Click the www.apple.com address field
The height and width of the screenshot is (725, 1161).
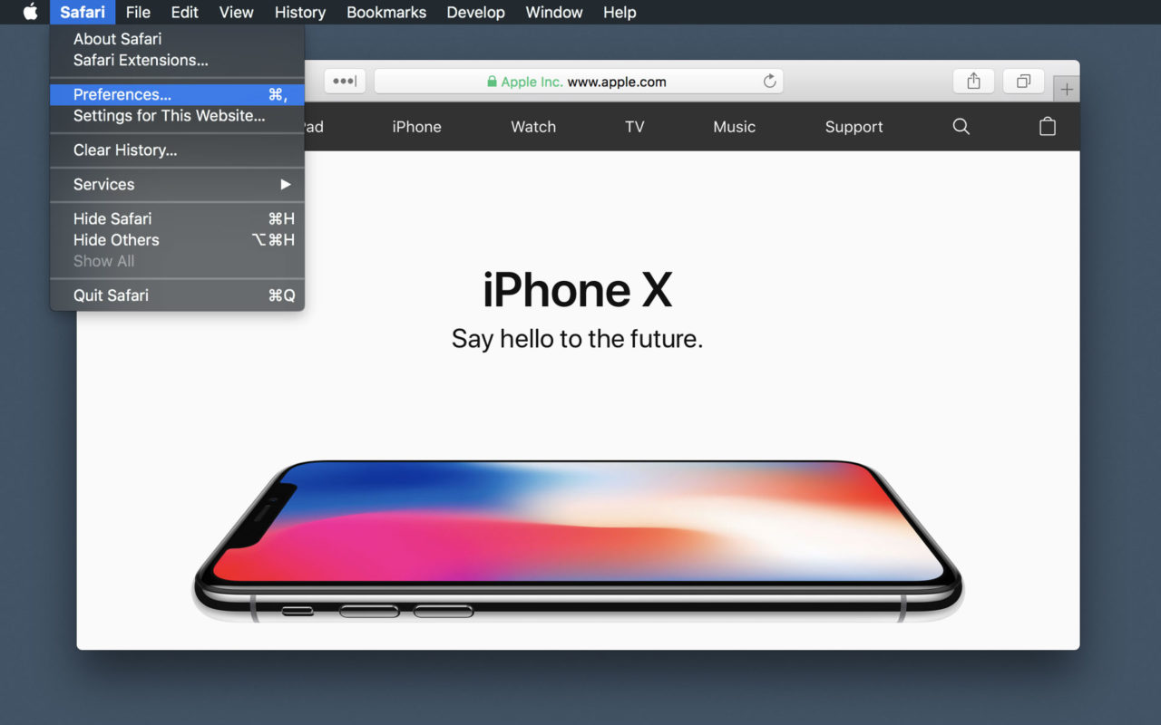point(579,81)
